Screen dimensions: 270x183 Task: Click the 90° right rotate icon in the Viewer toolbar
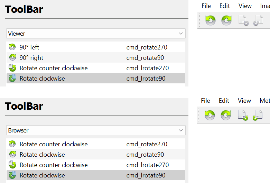click(x=226, y=20)
